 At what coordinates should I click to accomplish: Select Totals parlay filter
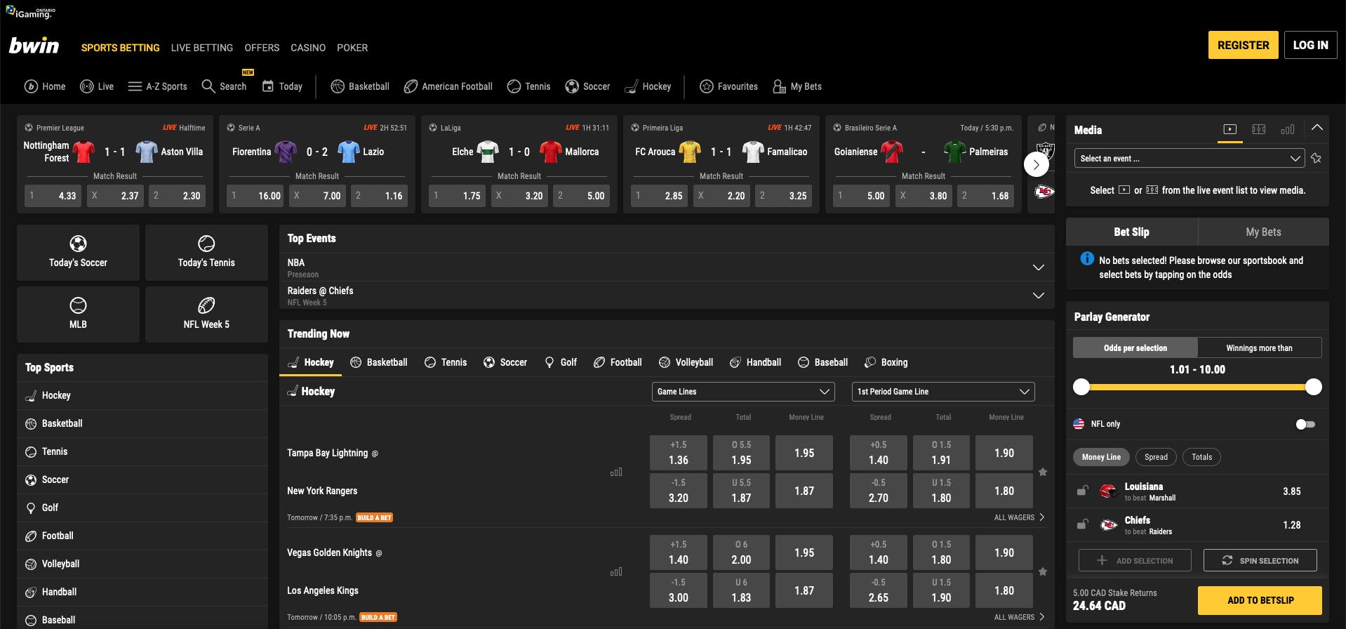(x=1201, y=457)
